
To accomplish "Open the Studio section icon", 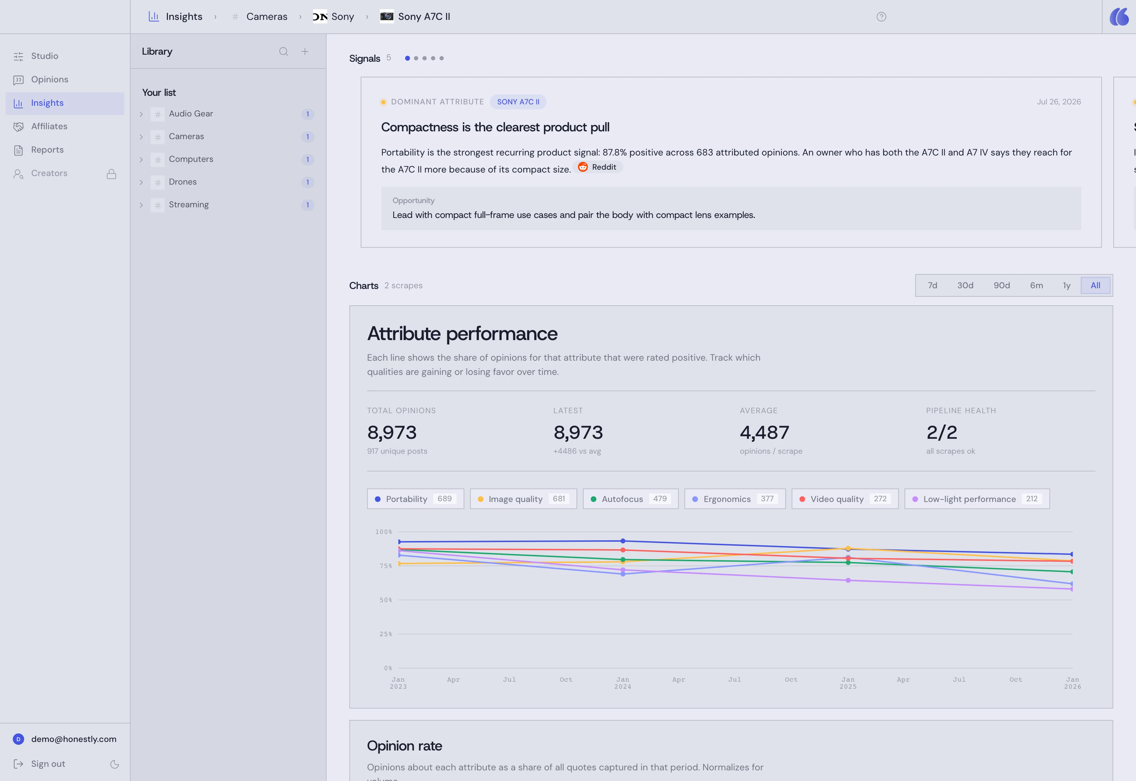I will (x=18, y=56).
